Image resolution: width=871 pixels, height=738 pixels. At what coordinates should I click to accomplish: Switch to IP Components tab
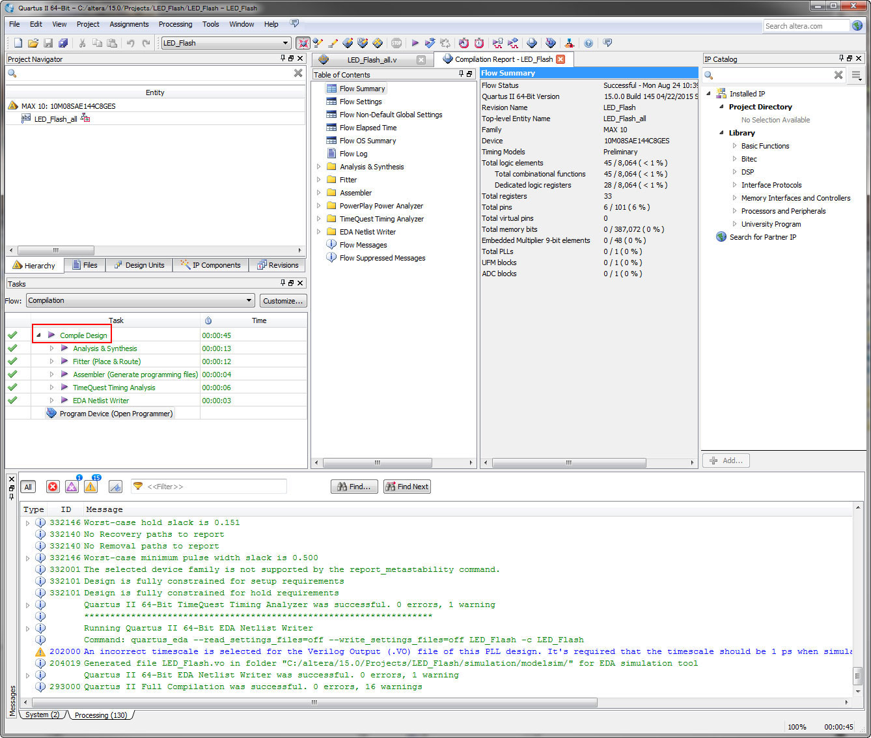(211, 265)
